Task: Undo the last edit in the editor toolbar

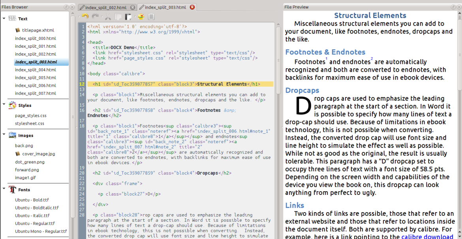Action: 85,17
